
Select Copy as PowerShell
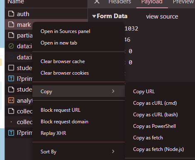pos(160,126)
